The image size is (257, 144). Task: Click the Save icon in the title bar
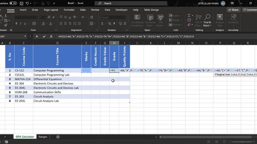pos(21,3)
